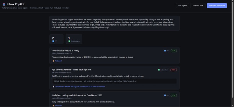The width and height of the screenshot is (234, 107).
Task: Click the Action item icon on Q3 contract email
Action: pos(159,70)
